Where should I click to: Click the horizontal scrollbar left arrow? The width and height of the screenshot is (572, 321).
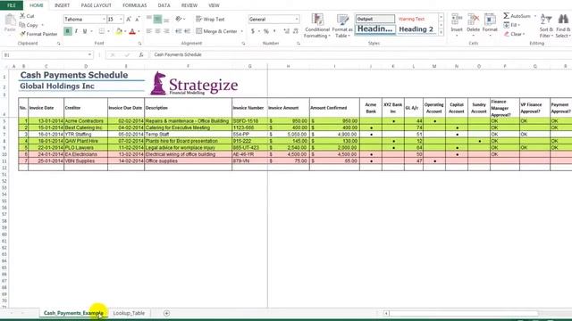(386, 313)
